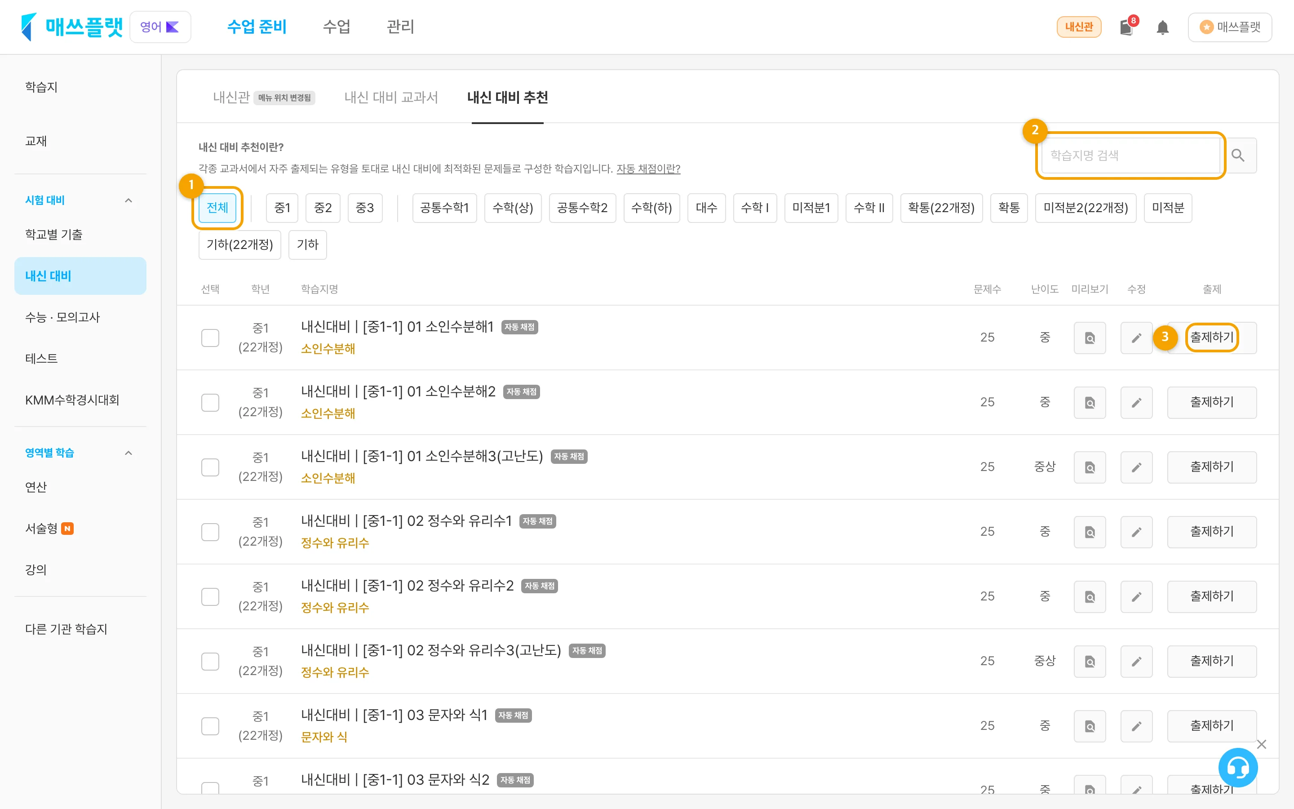Filter by 중1 grade chip
1294x809 pixels.
282,208
